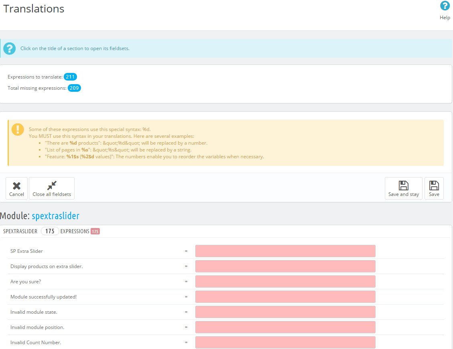
Task: Click the blue question mark info icon
Action: pos(10,48)
